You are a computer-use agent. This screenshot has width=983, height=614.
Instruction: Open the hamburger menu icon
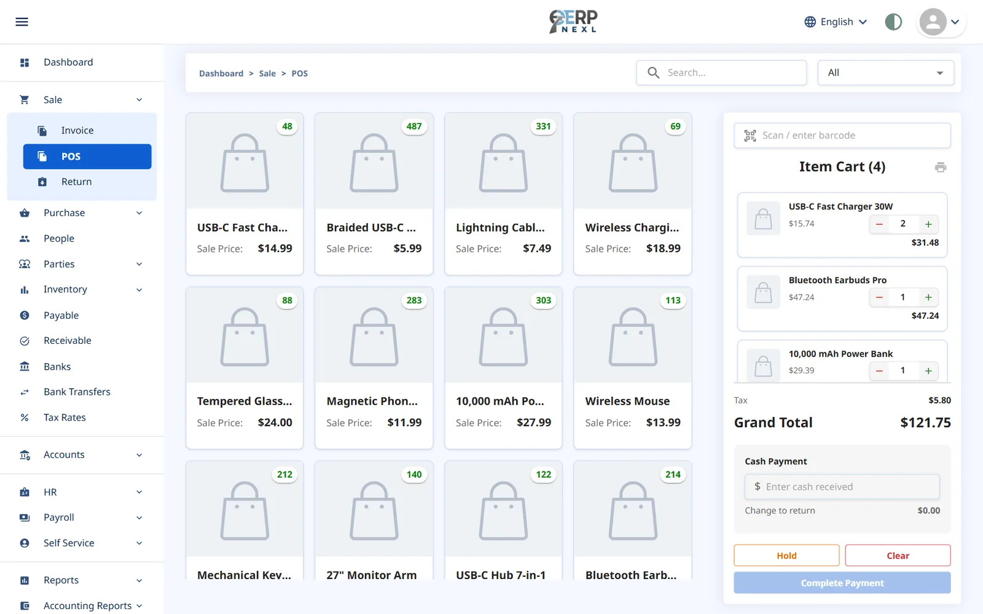click(22, 22)
